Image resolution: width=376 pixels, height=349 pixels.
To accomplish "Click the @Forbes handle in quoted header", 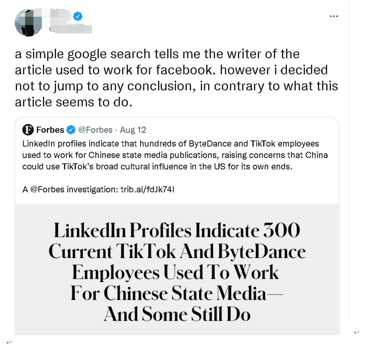I will [x=95, y=130].
